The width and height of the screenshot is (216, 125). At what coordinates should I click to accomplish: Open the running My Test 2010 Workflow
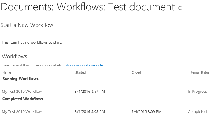22,92
